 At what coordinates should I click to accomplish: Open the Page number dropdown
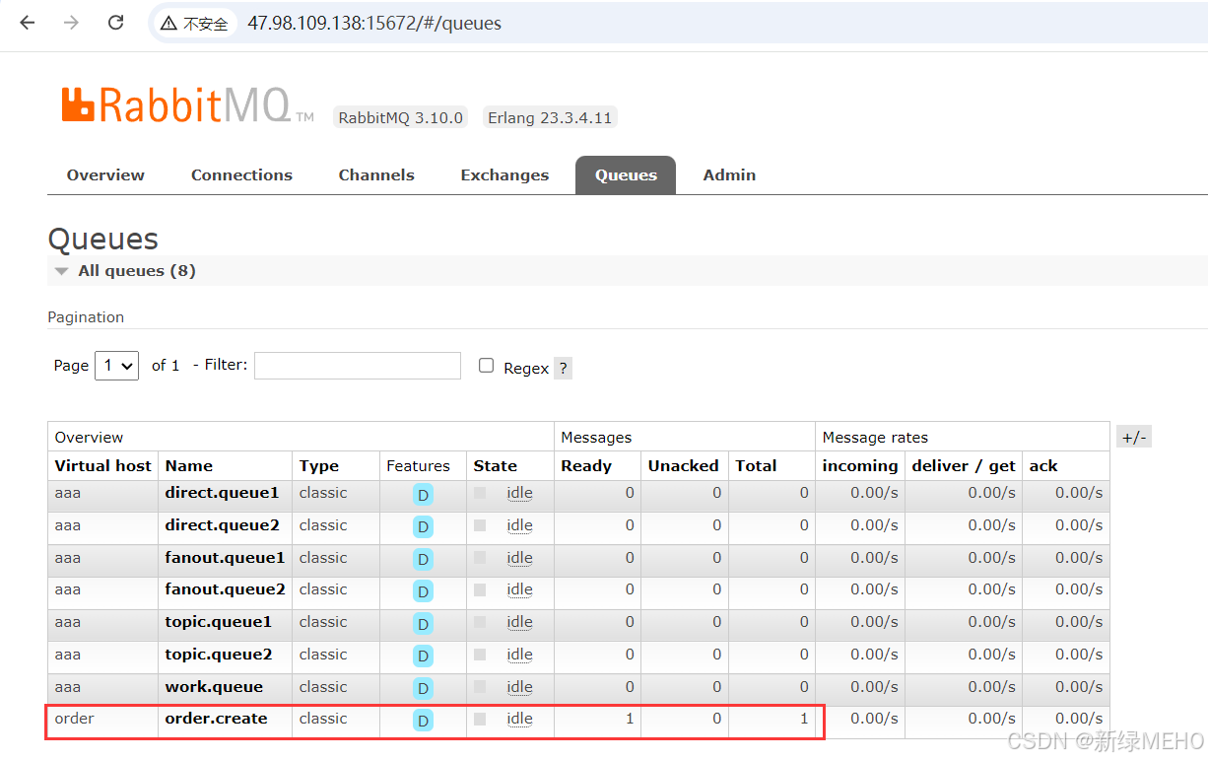click(116, 365)
